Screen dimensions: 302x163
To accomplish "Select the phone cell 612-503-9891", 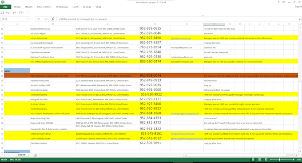I will pos(155,143).
